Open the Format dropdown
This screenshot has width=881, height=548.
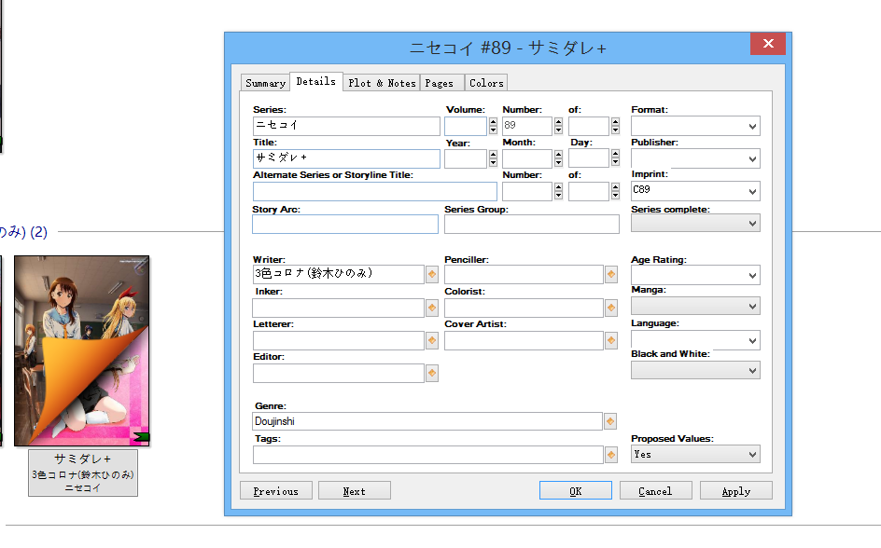751,126
